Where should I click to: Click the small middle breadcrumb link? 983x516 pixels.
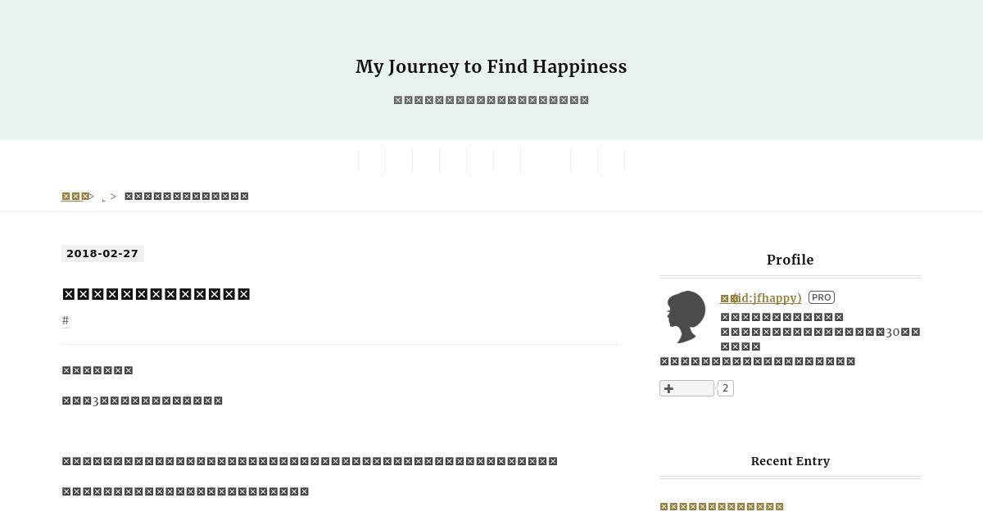pyautogui.click(x=103, y=197)
